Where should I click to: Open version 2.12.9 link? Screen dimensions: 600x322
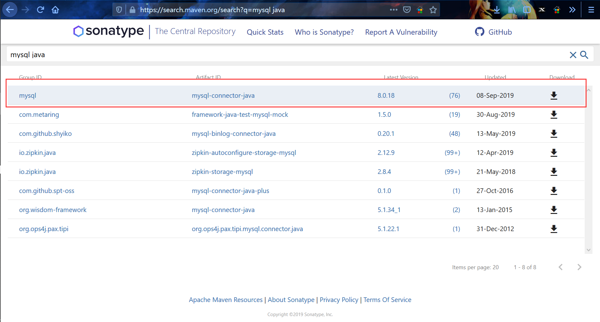(386, 153)
